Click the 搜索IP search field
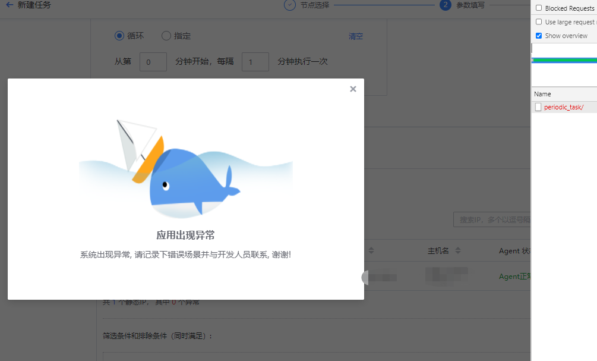This screenshot has width=597, height=361. click(x=492, y=219)
